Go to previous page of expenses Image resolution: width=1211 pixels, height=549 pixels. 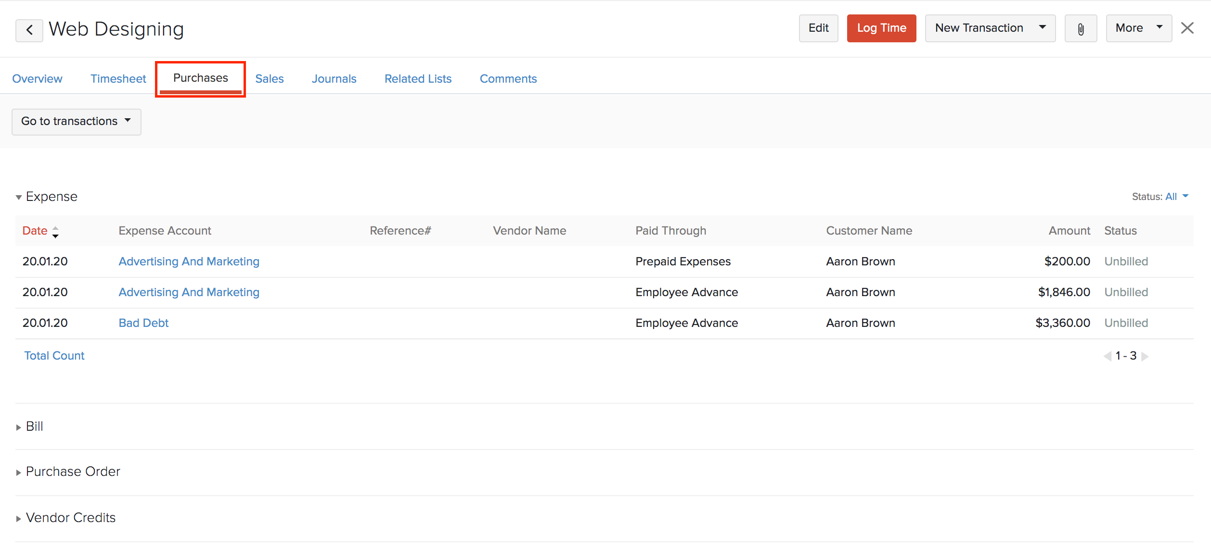(x=1108, y=356)
